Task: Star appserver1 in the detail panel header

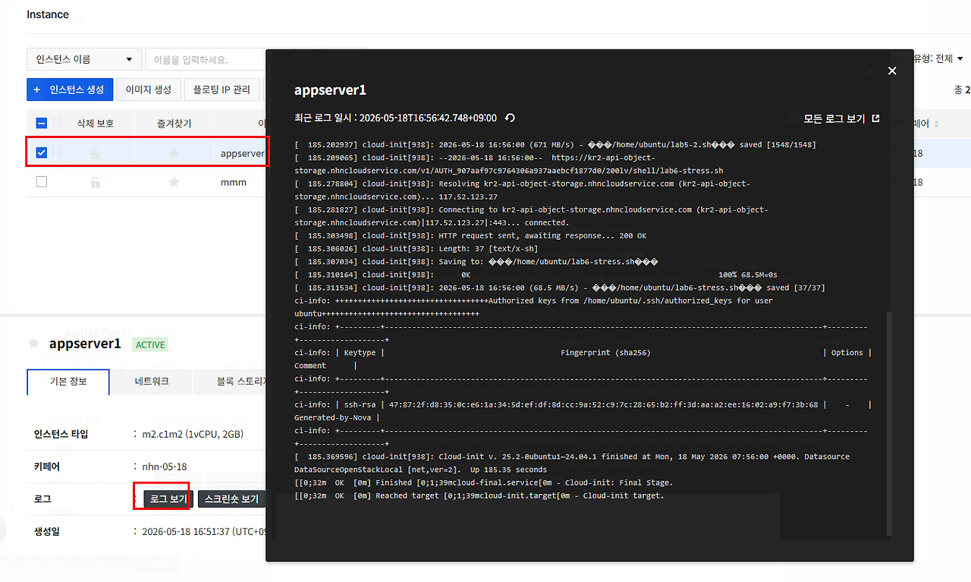Action: (x=34, y=344)
